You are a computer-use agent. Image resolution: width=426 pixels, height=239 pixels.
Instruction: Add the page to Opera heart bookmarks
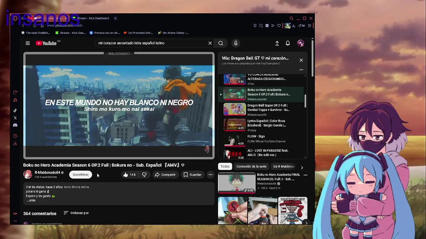pos(279,26)
